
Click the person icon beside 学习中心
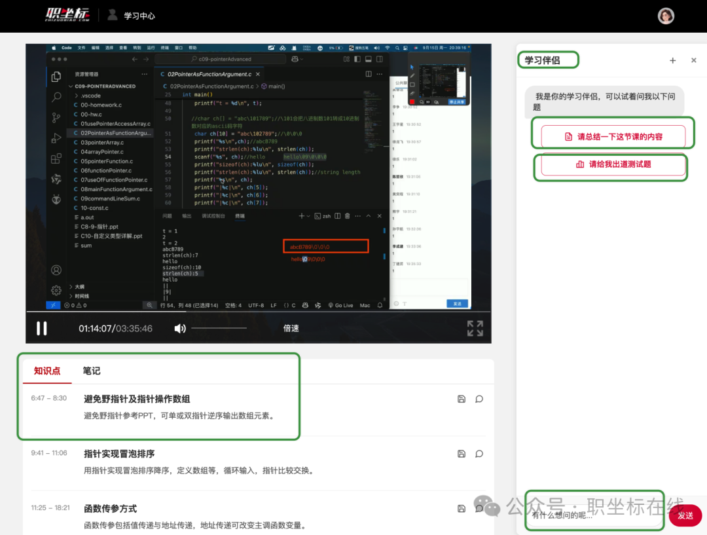(113, 15)
